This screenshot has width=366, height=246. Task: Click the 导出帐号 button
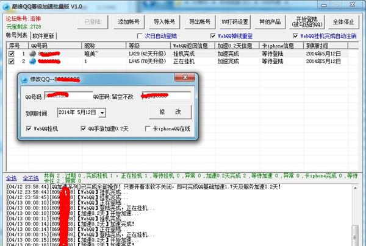point(200,22)
